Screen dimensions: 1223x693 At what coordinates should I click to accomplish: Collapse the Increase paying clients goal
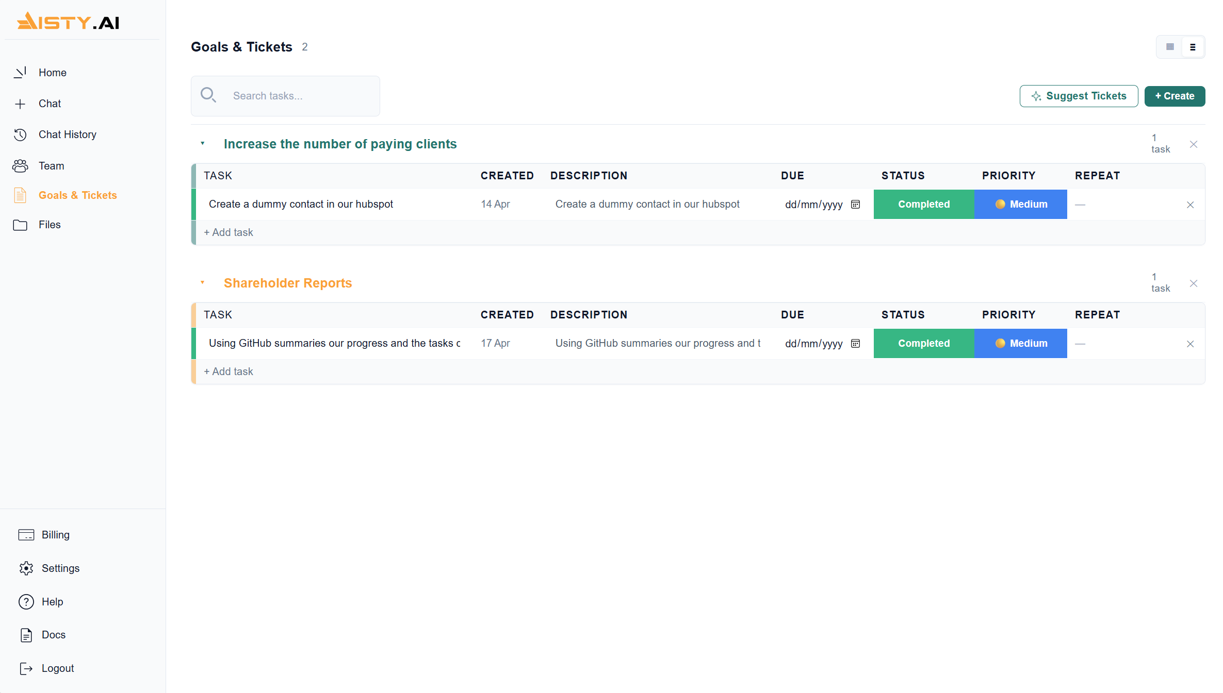click(x=203, y=143)
